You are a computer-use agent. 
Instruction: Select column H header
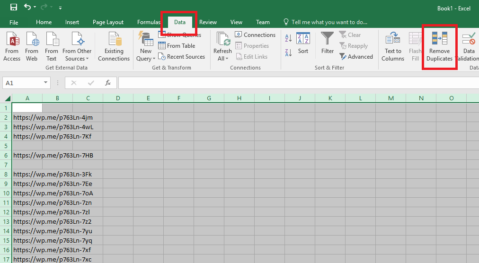coord(239,98)
